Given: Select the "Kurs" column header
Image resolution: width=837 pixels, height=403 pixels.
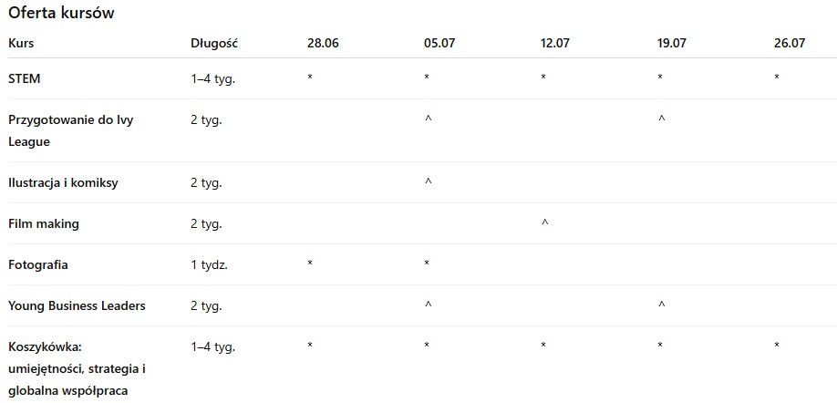Looking at the screenshot, I should tap(21, 43).
